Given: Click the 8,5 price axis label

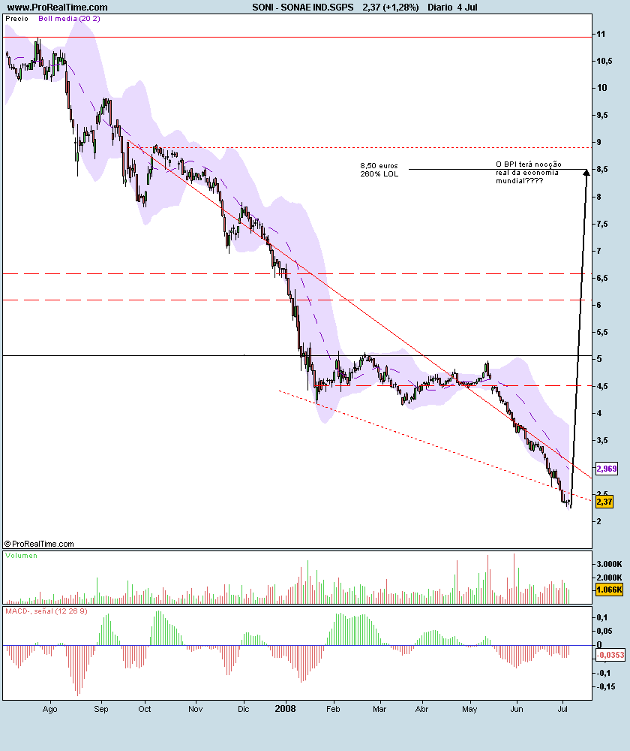Looking at the screenshot, I should point(602,170).
